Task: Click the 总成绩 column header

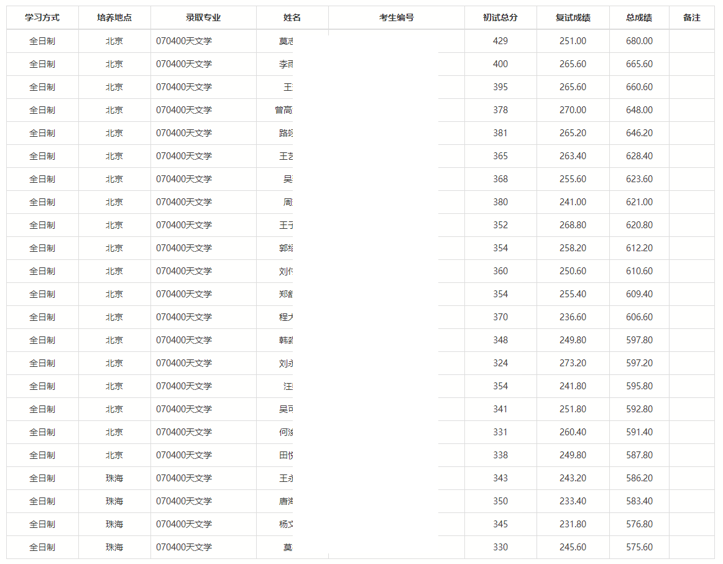Action: (639, 17)
